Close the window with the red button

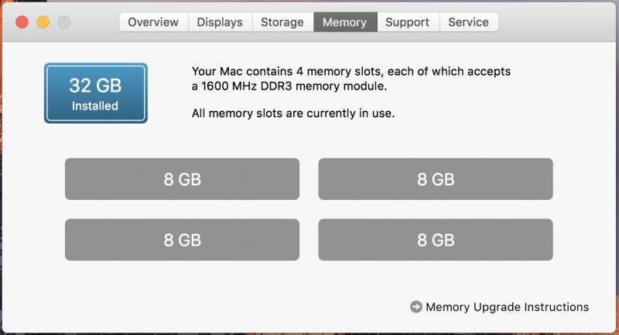coord(20,22)
